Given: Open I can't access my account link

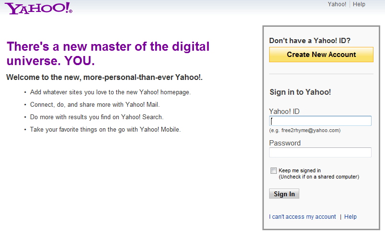Looking at the screenshot, I should tap(302, 217).
